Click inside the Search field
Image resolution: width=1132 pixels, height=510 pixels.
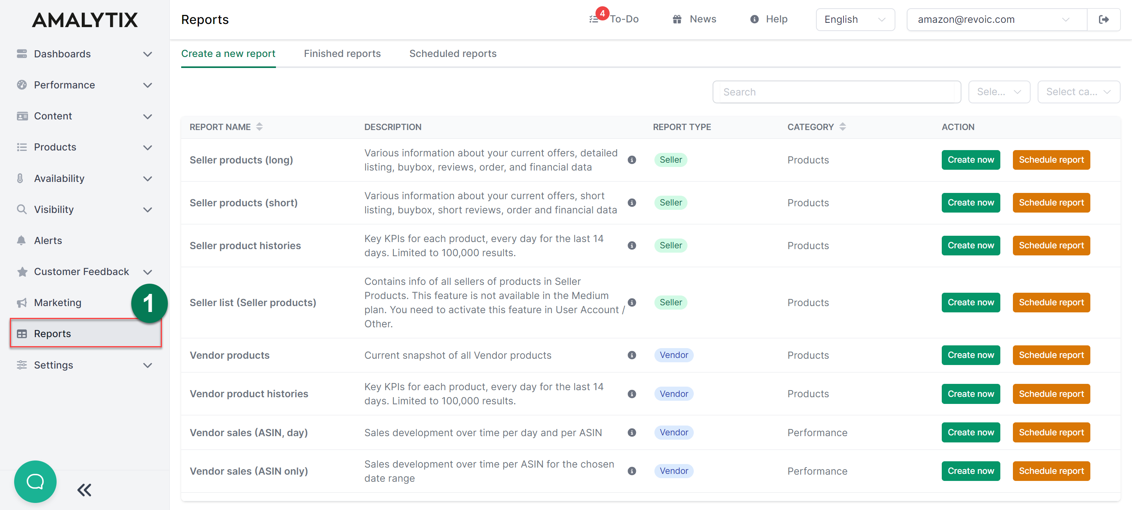[836, 92]
